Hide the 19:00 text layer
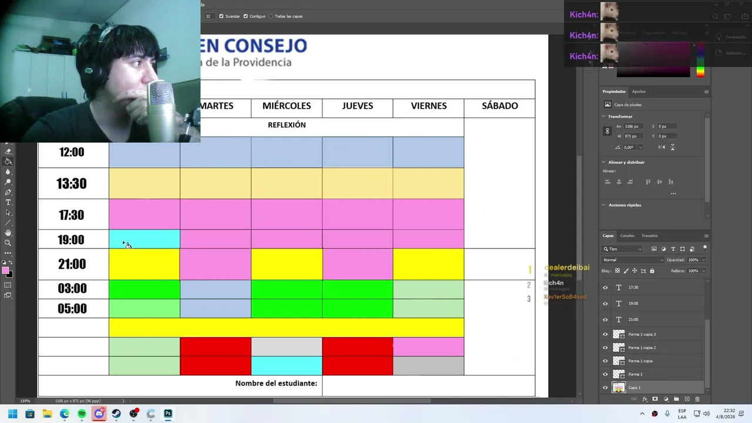 click(606, 304)
